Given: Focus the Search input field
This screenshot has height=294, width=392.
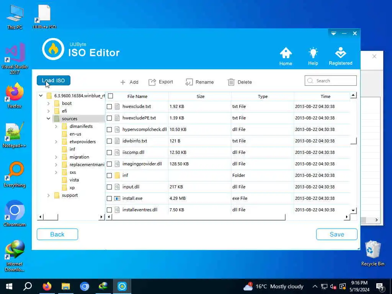Looking at the screenshot, I should pyautogui.click(x=330, y=81).
